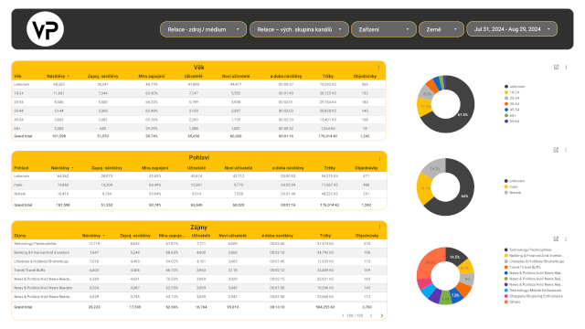Open more options for age donut chart

click(566, 68)
